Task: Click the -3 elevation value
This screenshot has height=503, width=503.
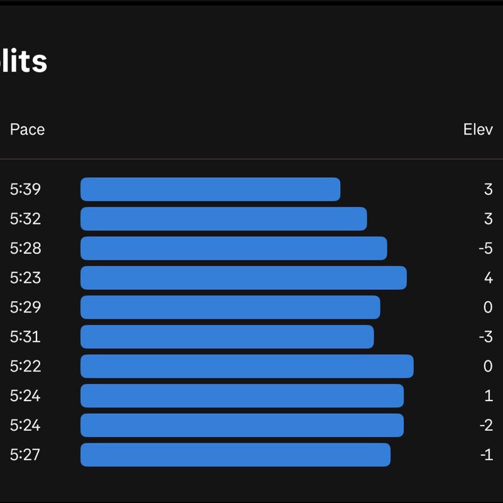Action: coord(485,337)
